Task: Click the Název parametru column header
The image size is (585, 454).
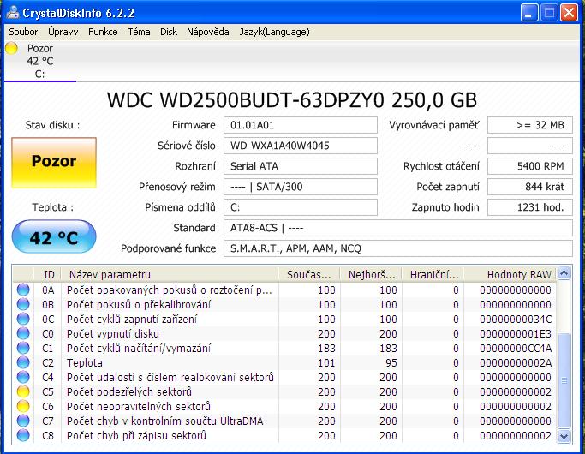Action: (170, 275)
